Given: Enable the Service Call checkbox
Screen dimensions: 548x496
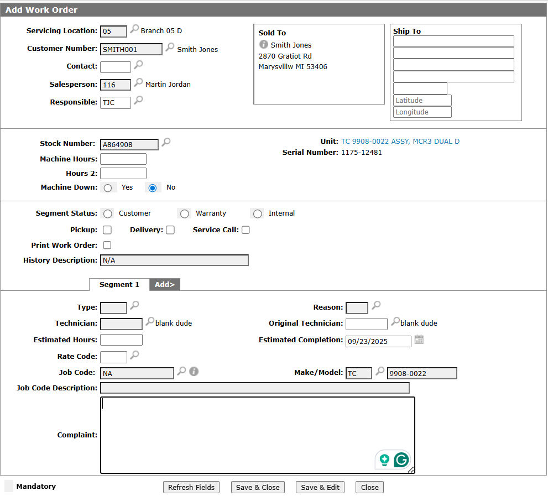Looking at the screenshot, I should (x=246, y=230).
